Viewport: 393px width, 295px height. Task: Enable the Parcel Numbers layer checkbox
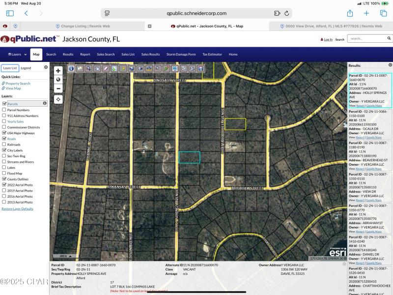click(4, 110)
